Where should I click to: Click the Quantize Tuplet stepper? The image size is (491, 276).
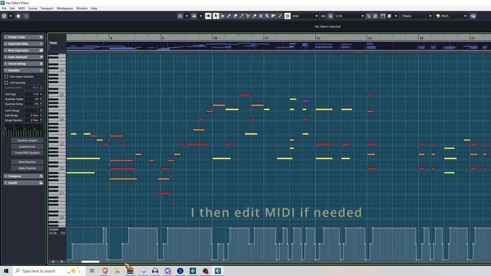point(41,99)
